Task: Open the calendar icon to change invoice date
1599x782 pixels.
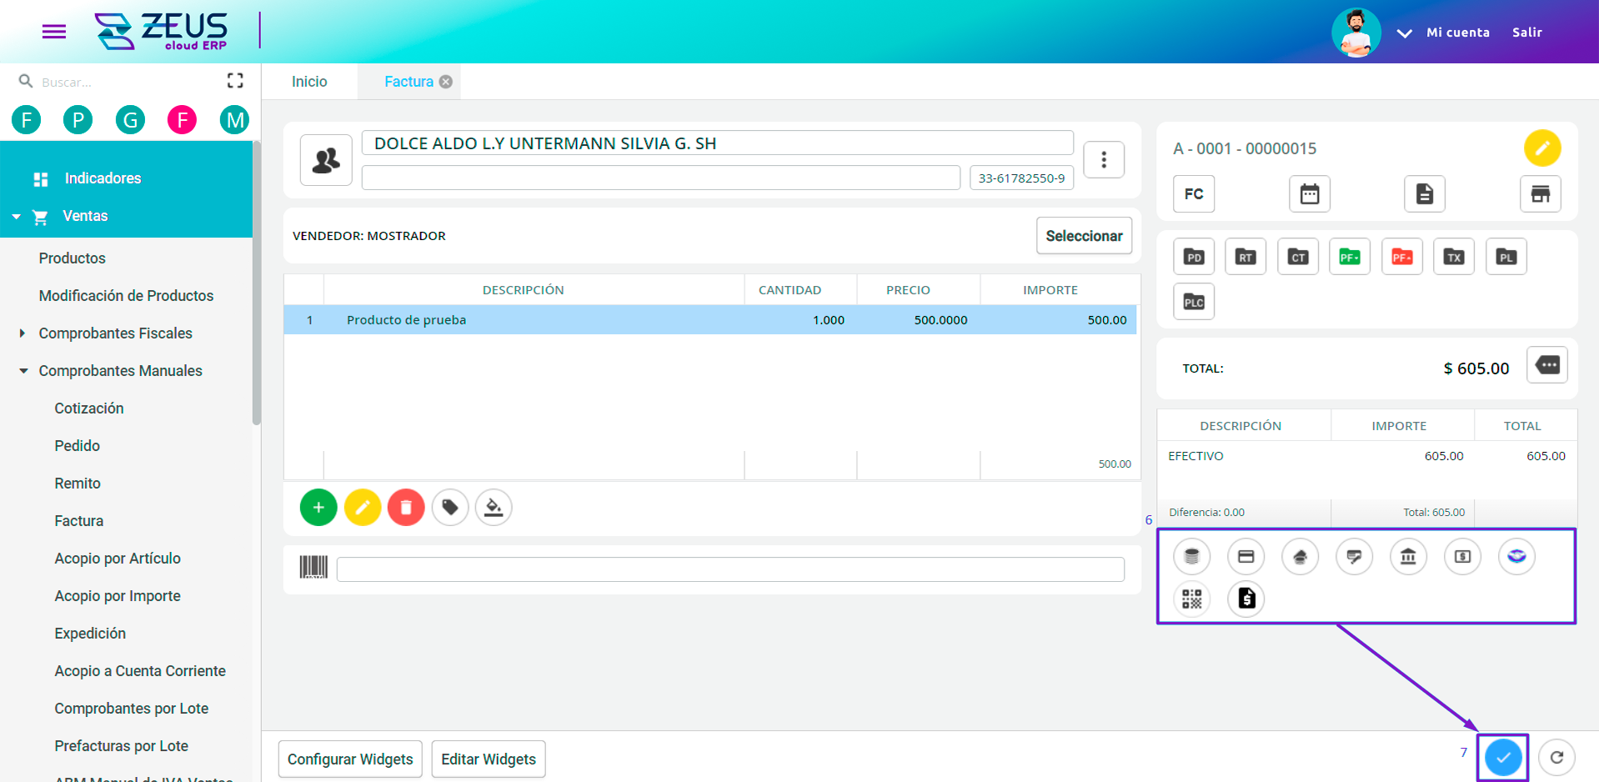Action: (x=1309, y=193)
